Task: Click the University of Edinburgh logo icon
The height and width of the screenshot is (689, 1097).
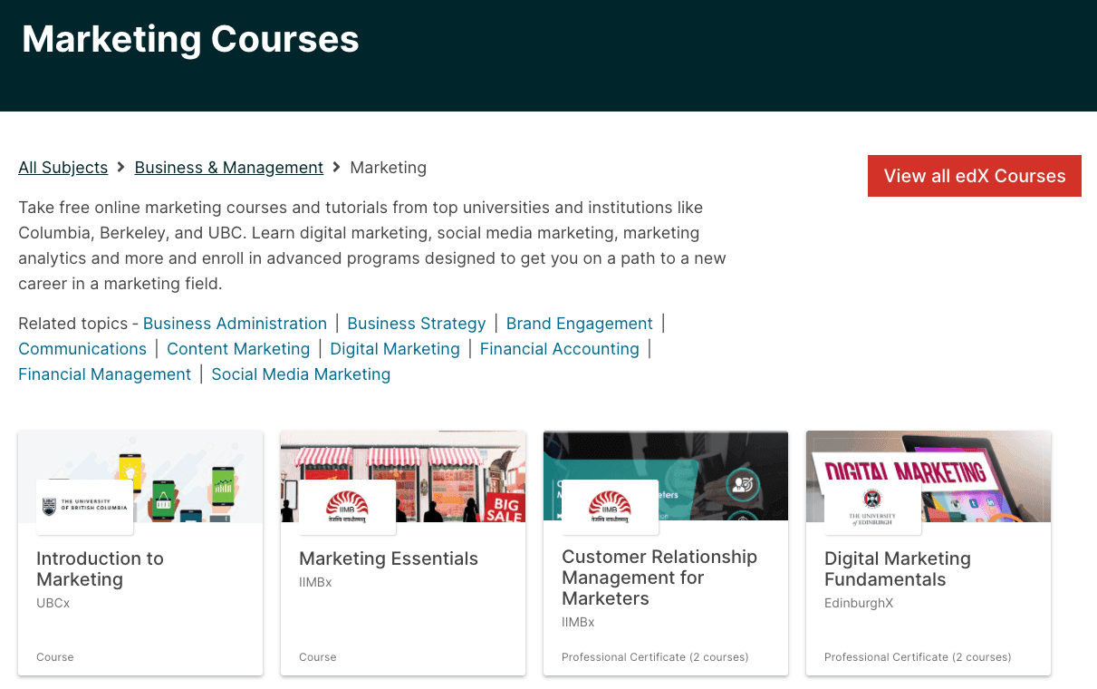Action: click(872, 505)
